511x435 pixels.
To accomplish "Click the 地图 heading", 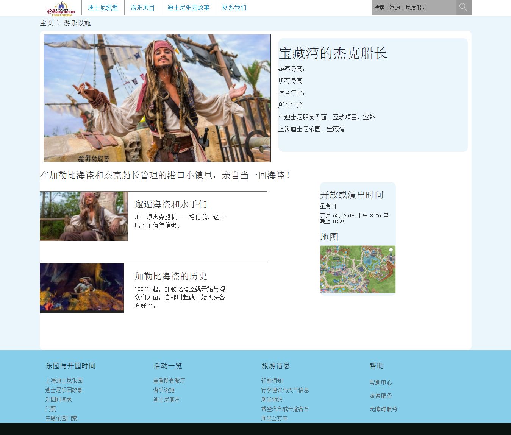I will 329,237.
